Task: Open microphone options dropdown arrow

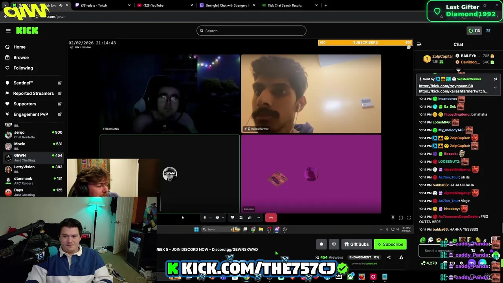Action: (x=210, y=218)
